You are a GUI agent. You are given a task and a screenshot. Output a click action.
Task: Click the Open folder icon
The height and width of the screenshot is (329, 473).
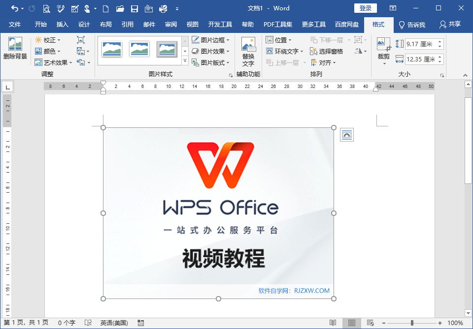pos(120,8)
